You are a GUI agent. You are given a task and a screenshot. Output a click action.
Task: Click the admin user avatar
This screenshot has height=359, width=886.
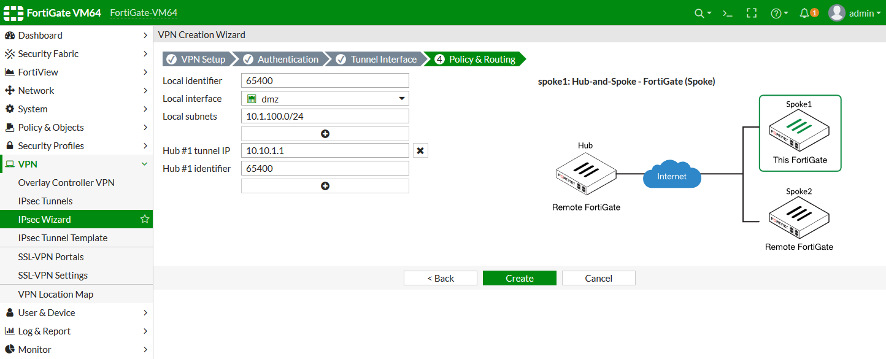[x=837, y=13]
